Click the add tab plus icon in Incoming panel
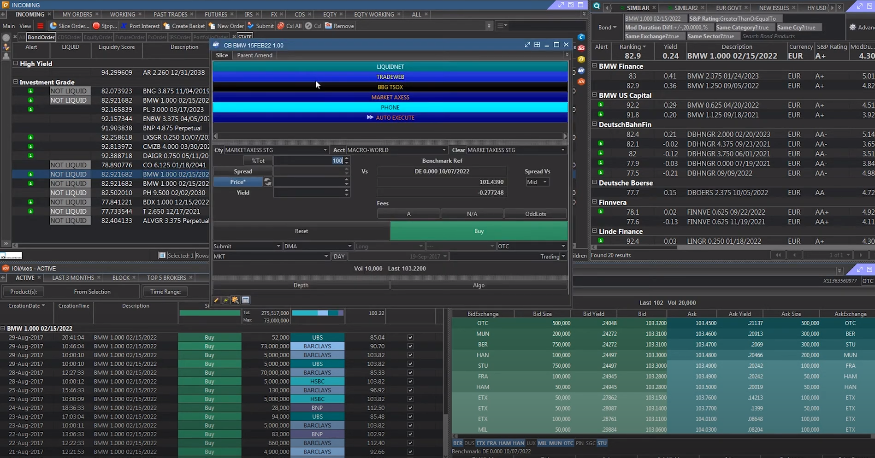875x458 pixels. 3,14
